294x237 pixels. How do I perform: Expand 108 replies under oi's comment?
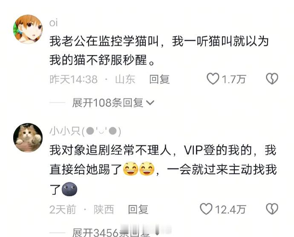point(113,103)
